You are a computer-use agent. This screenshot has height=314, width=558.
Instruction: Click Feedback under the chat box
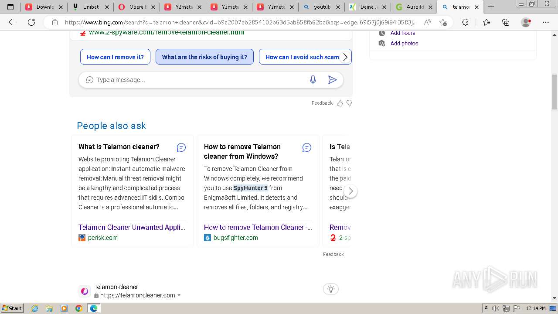(322, 103)
